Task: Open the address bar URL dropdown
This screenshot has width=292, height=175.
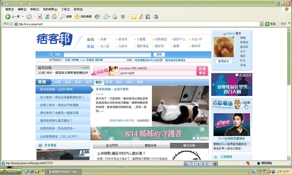Action: coord(262,24)
